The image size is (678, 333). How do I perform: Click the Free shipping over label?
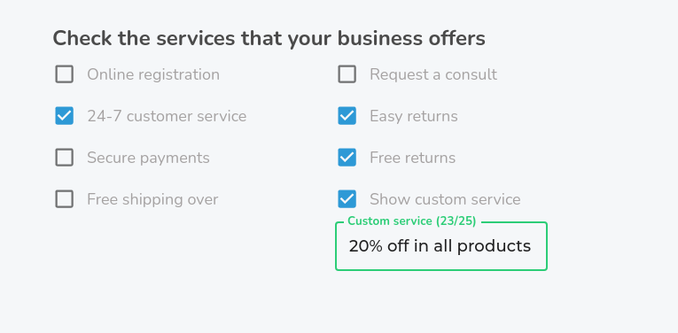152,199
